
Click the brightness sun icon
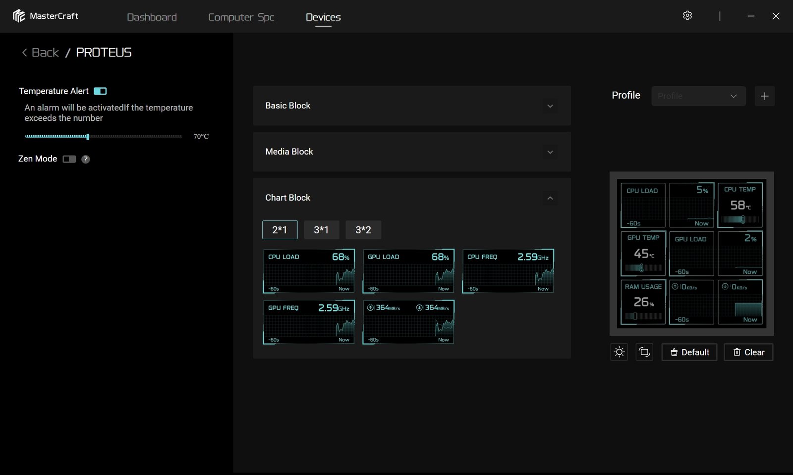[x=619, y=352]
